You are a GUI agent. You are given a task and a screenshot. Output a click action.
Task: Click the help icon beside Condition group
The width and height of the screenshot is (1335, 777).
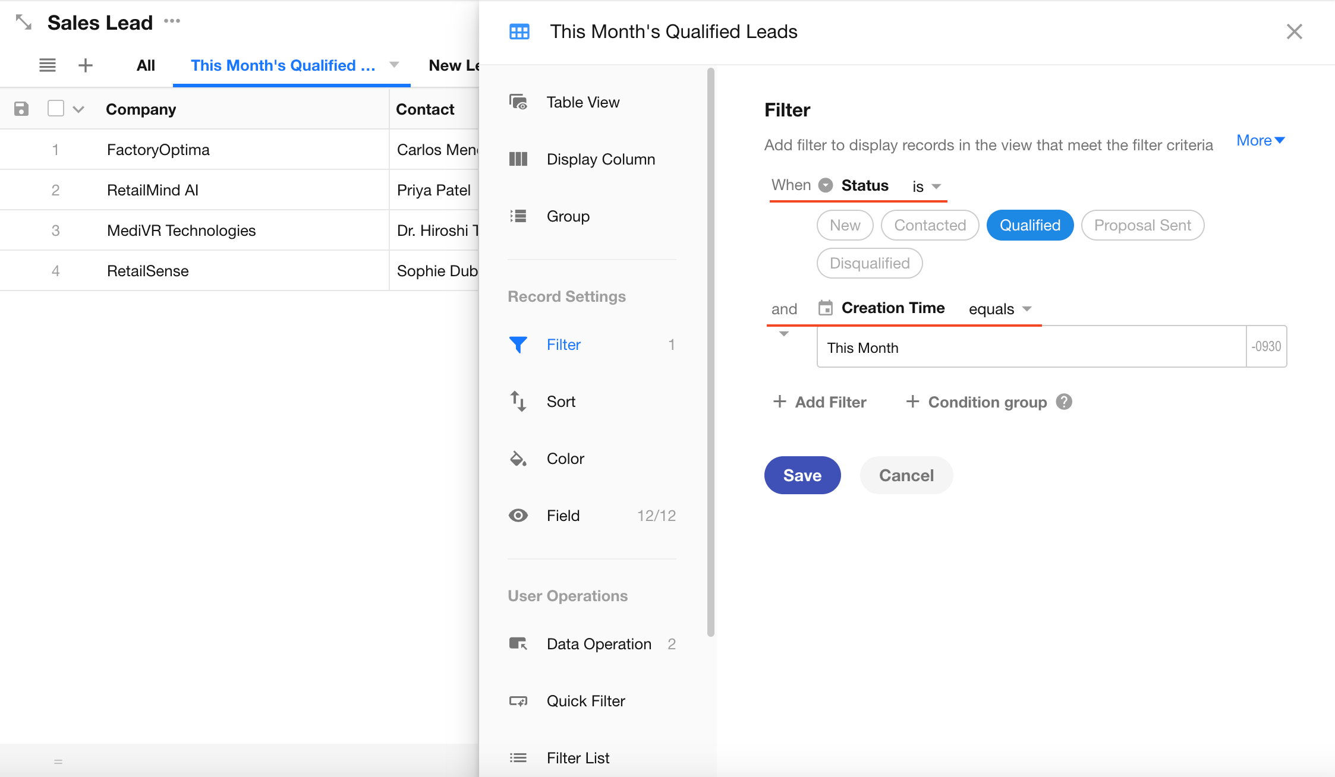pyautogui.click(x=1064, y=402)
